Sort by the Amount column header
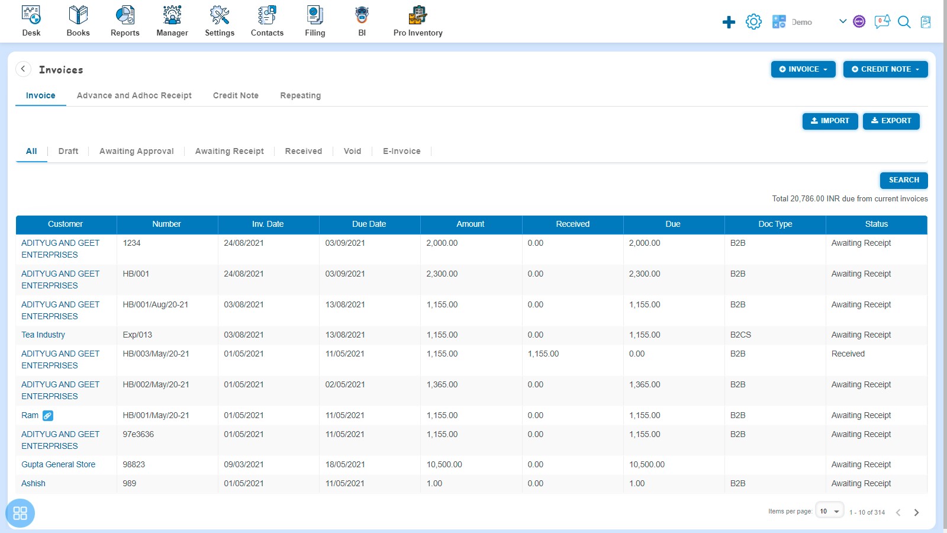Image resolution: width=947 pixels, height=533 pixels. coord(471,224)
